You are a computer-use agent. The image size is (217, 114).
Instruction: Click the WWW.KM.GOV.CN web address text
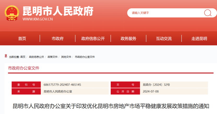[38, 19]
